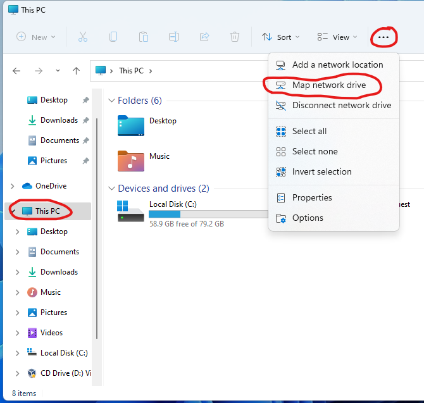Select Add a network location
Image resolution: width=424 pixels, height=403 pixels.
[337, 65]
